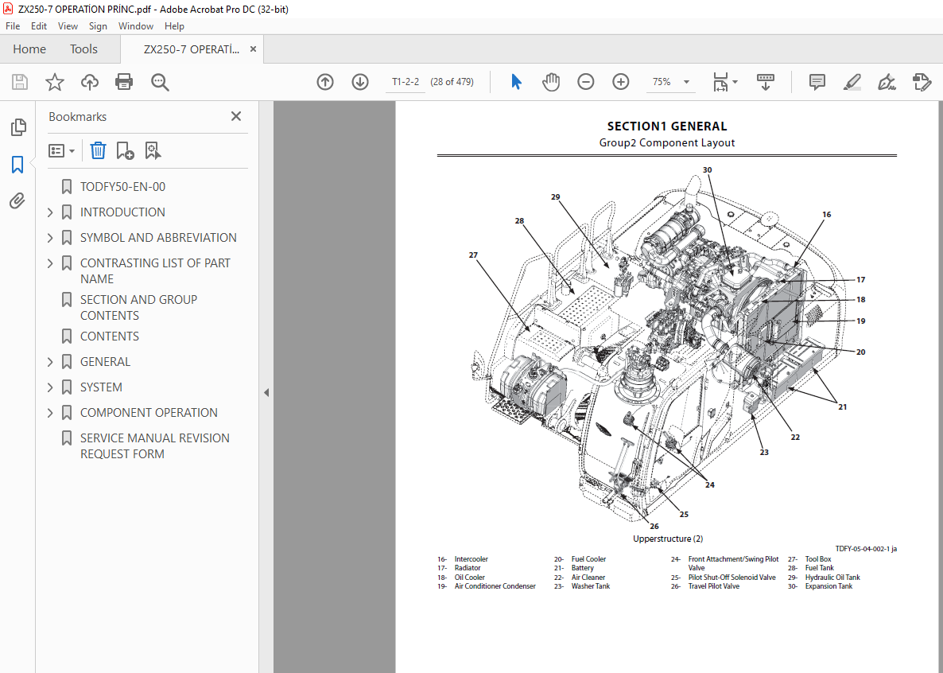This screenshot has width=943, height=673.
Task: Zoom out with the minus button
Action: [586, 82]
